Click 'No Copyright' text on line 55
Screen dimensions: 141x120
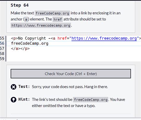tap(32, 38)
